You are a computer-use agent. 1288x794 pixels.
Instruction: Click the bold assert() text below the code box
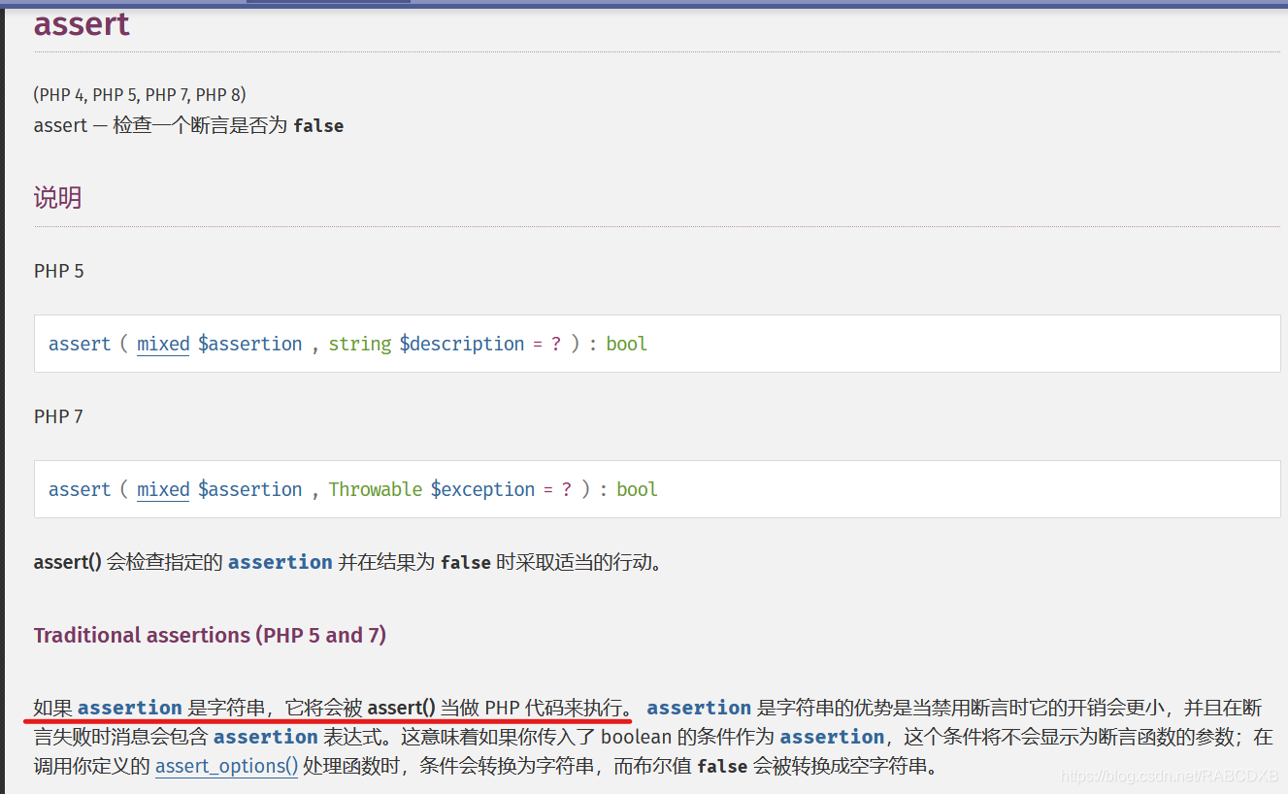tap(65, 562)
